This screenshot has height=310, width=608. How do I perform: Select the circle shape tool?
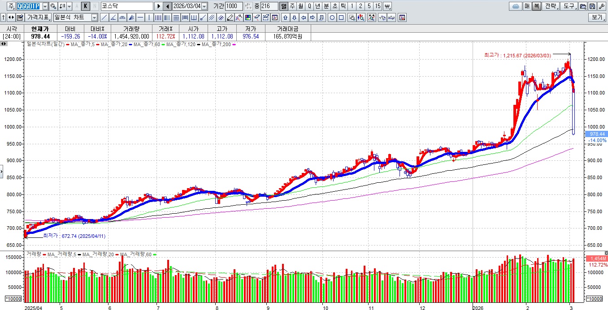(x=332, y=17)
